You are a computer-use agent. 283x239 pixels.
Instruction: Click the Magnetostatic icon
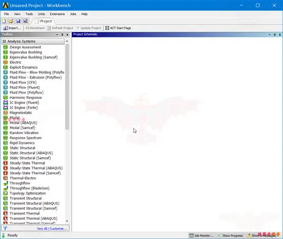pos(6,113)
